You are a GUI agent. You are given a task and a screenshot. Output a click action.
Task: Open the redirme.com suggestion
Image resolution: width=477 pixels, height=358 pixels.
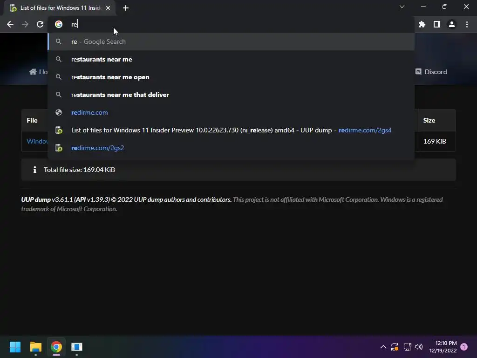pyautogui.click(x=231, y=112)
